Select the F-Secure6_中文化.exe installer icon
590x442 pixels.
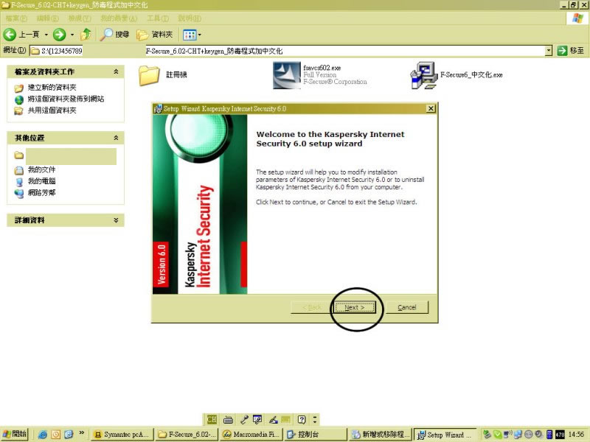click(x=423, y=75)
